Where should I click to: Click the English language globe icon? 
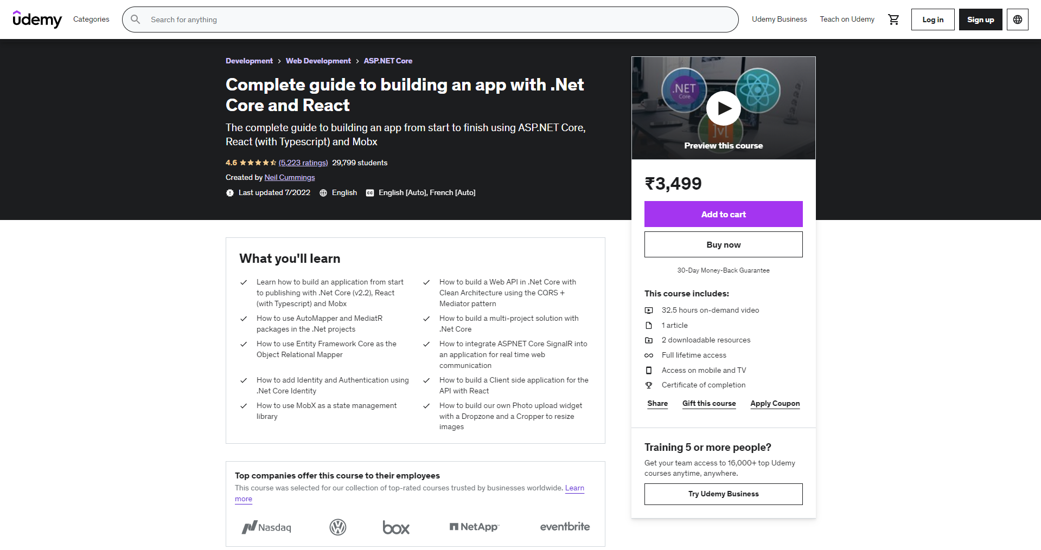point(323,193)
